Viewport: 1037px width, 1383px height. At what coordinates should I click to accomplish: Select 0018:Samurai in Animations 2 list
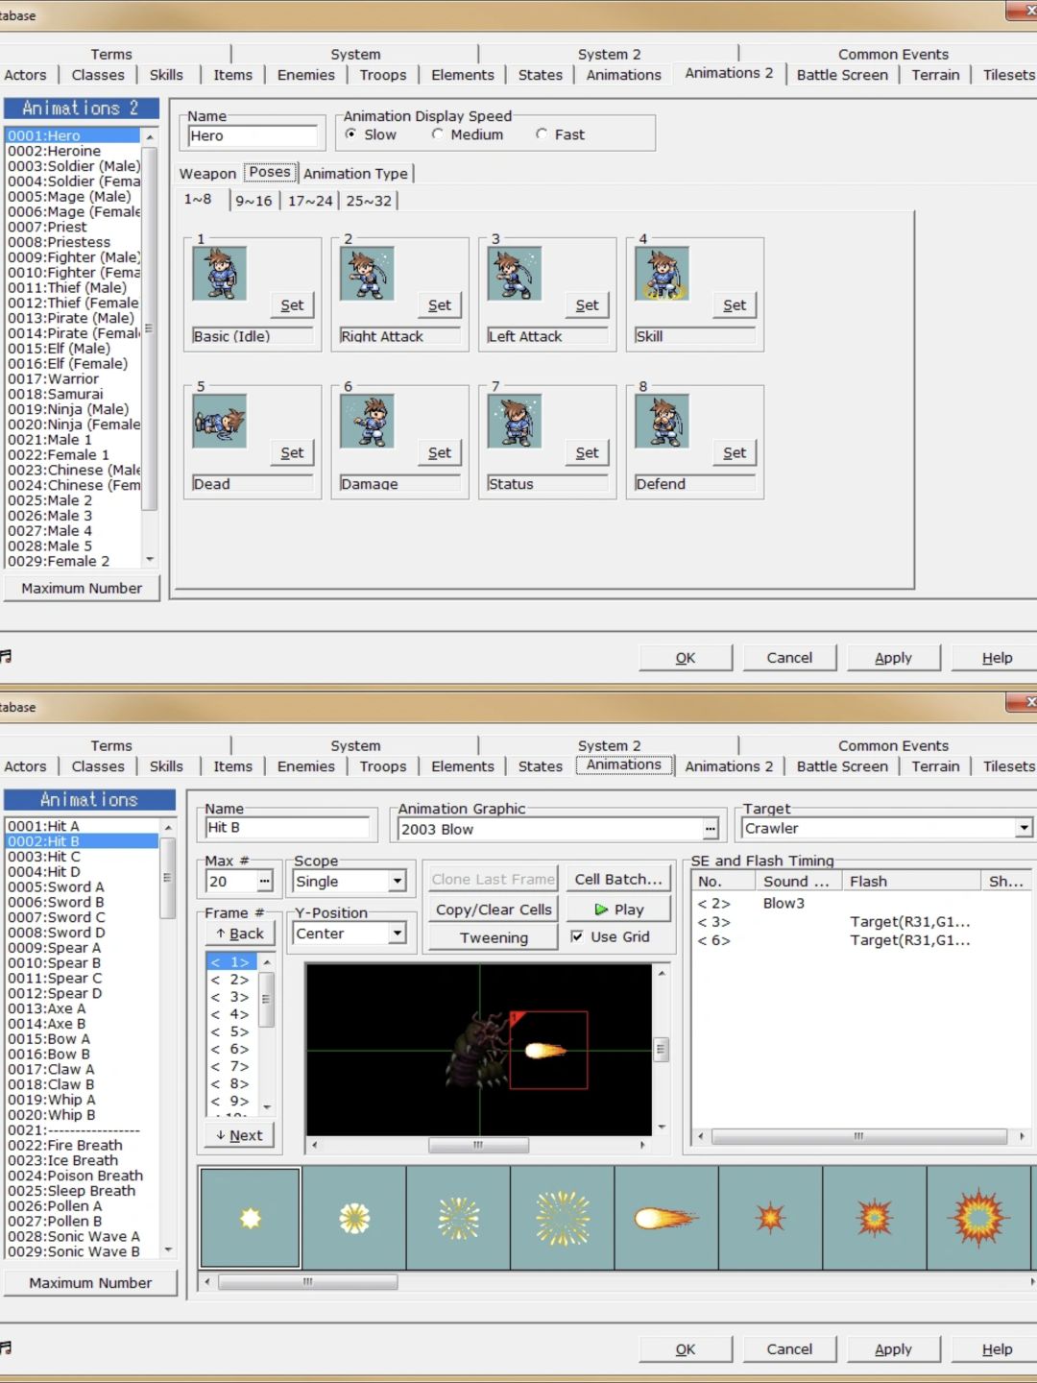click(x=74, y=394)
